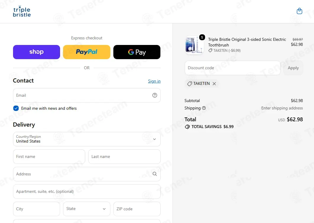Image resolution: width=314 pixels, height=223 pixels.
Task: Pay with Shop express checkout
Action: (36, 52)
